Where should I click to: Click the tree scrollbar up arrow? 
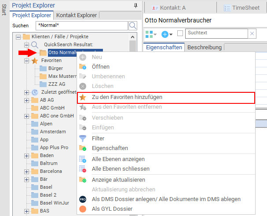pyautogui.click(x=133, y=37)
